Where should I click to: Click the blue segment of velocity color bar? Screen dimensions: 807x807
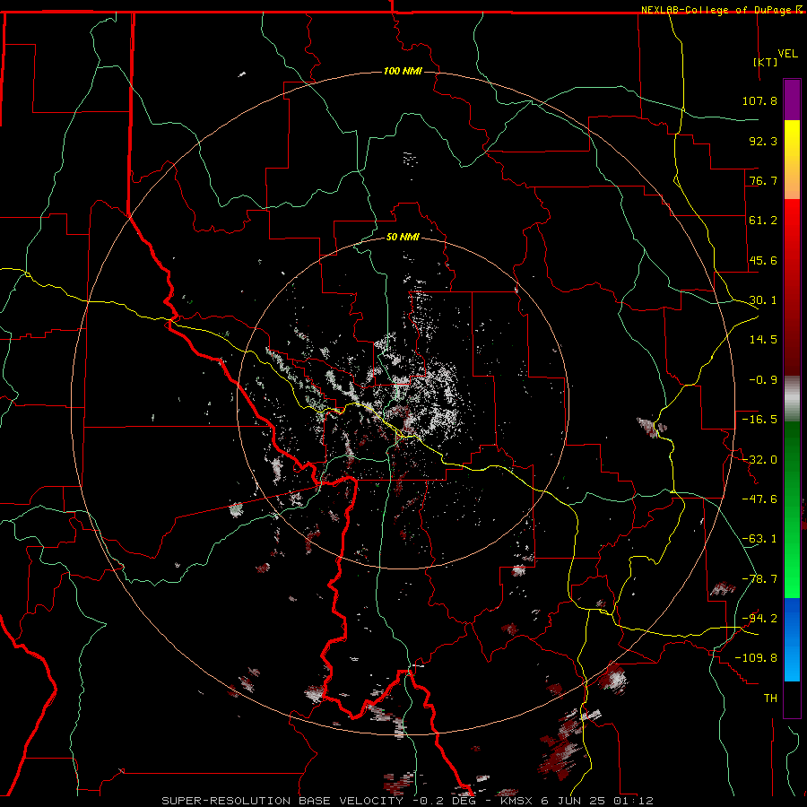coord(792,639)
